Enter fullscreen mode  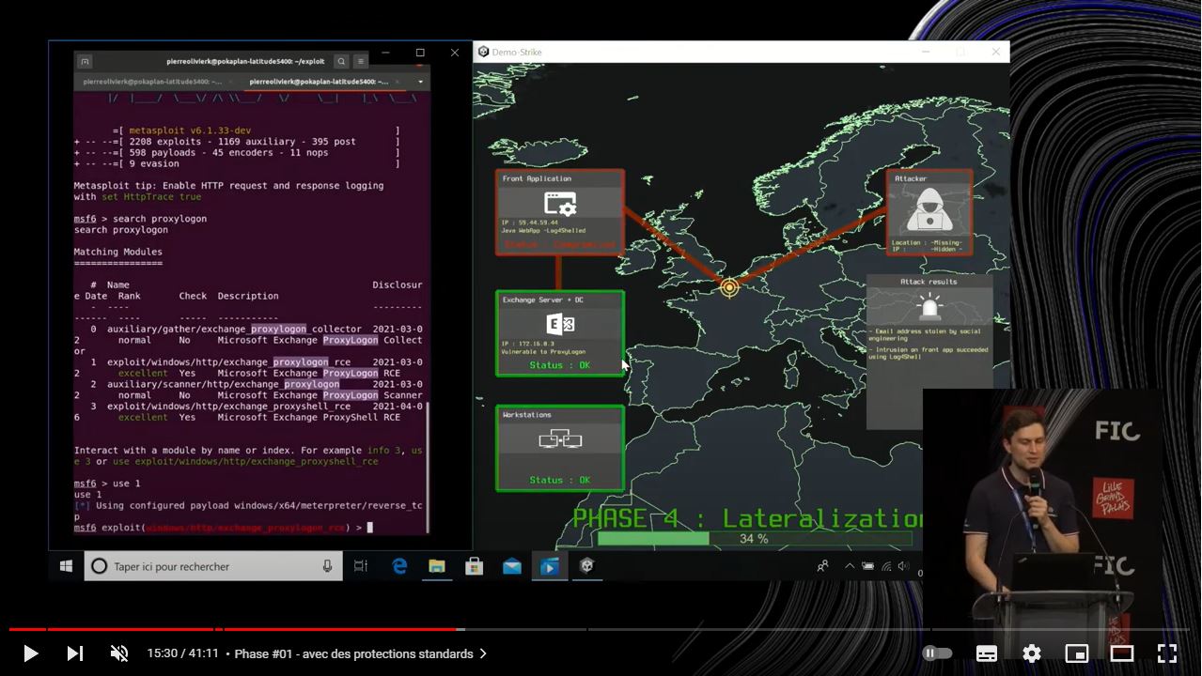coord(1166,653)
